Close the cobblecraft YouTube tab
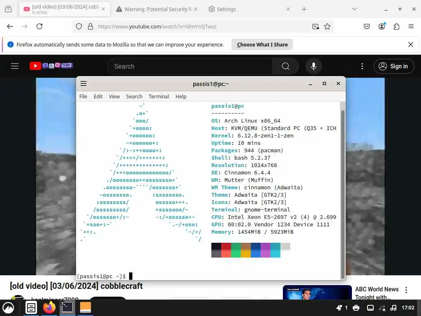Screen dimensions: 421x316 pos(103,9)
